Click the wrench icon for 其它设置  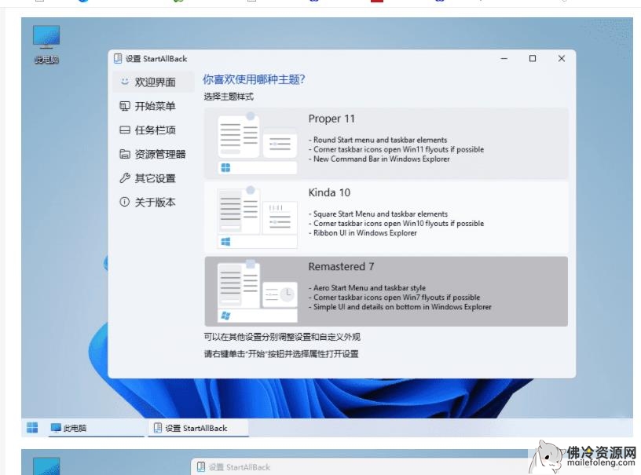124,178
